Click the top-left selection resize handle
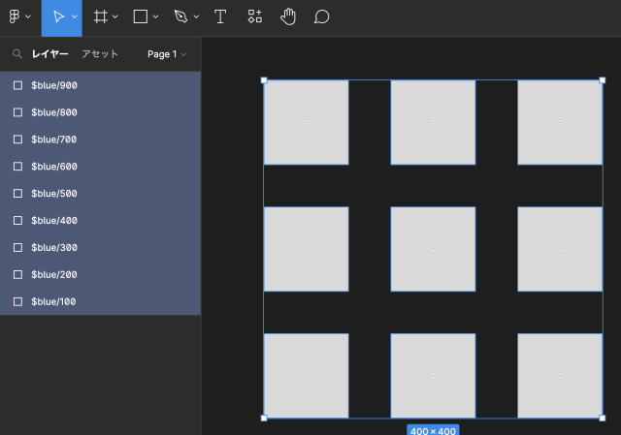Screen dimensions: 621x435 click(264, 80)
